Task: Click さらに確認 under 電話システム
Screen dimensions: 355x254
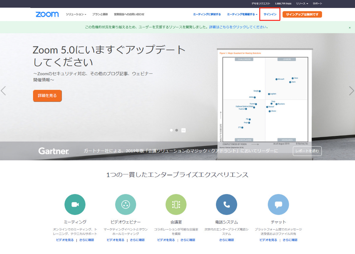Action: (226, 240)
